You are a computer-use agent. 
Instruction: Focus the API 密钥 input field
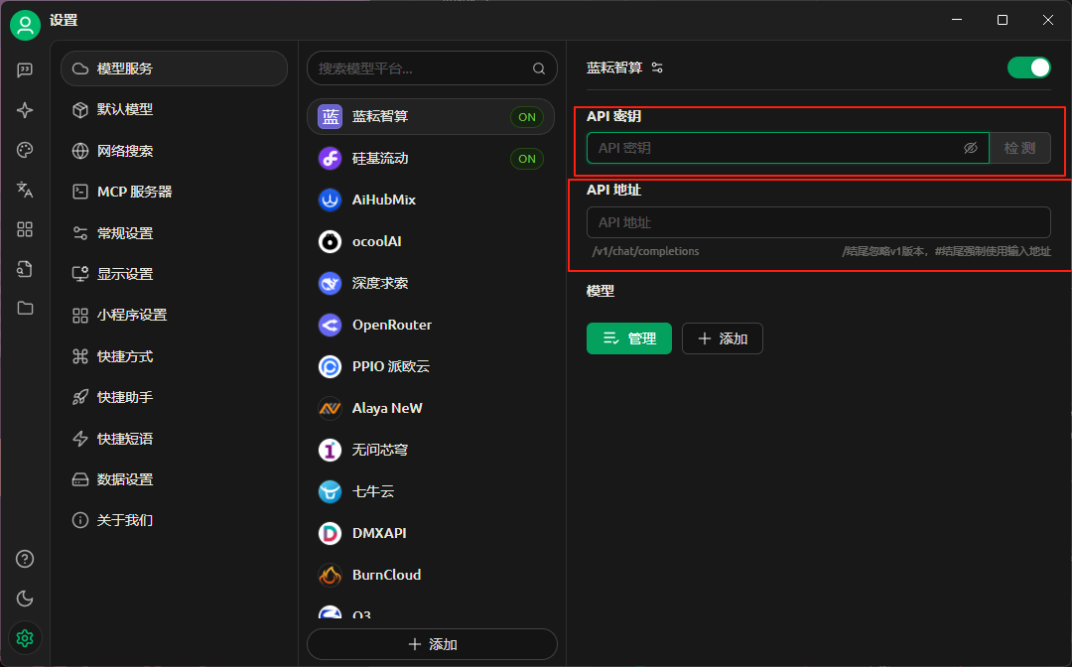(787, 148)
